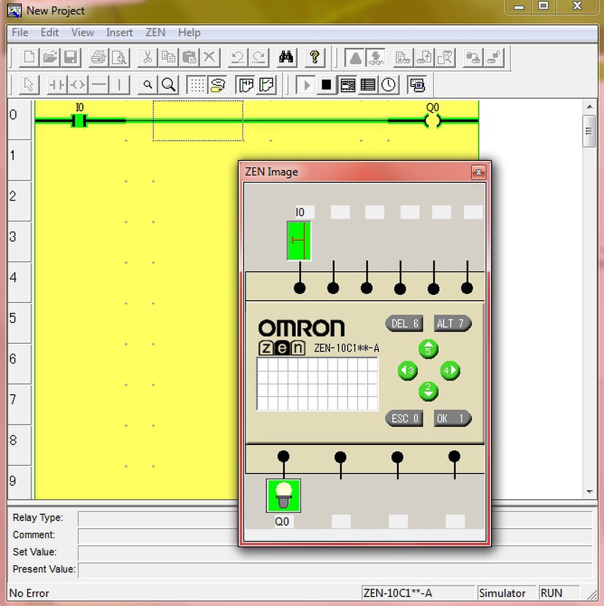Click the Simulator status bar entry

tap(506, 593)
